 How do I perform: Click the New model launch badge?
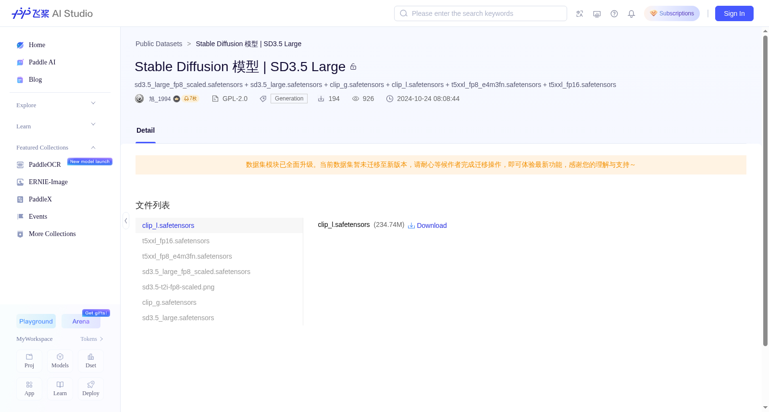coord(90,162)
